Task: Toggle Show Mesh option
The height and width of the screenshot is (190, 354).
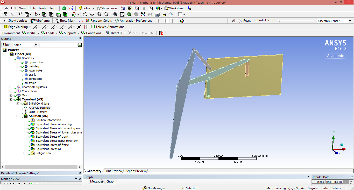Action: pos(65,21)
